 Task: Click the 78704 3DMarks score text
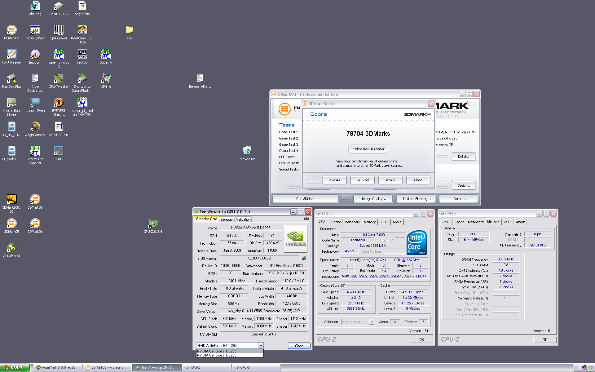coord(368,134)
